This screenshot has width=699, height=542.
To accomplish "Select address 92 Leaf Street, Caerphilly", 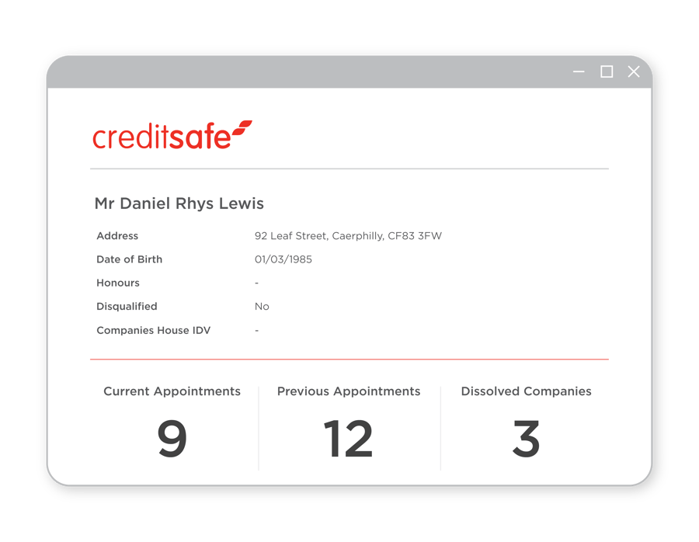I will click(348, 236).
